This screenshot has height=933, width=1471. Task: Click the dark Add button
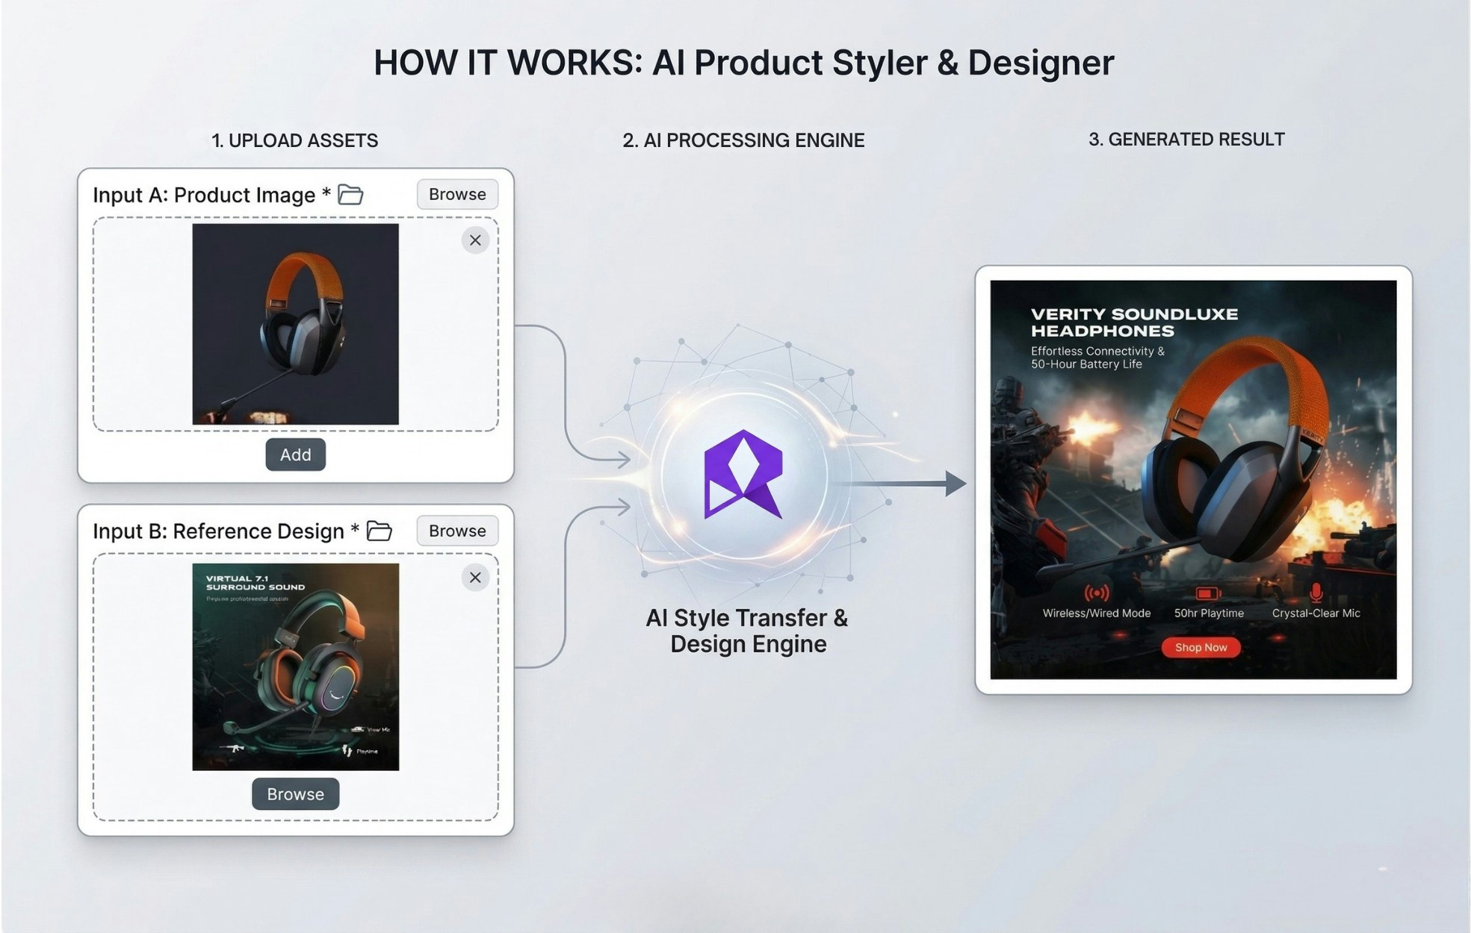tap(295, 455)
